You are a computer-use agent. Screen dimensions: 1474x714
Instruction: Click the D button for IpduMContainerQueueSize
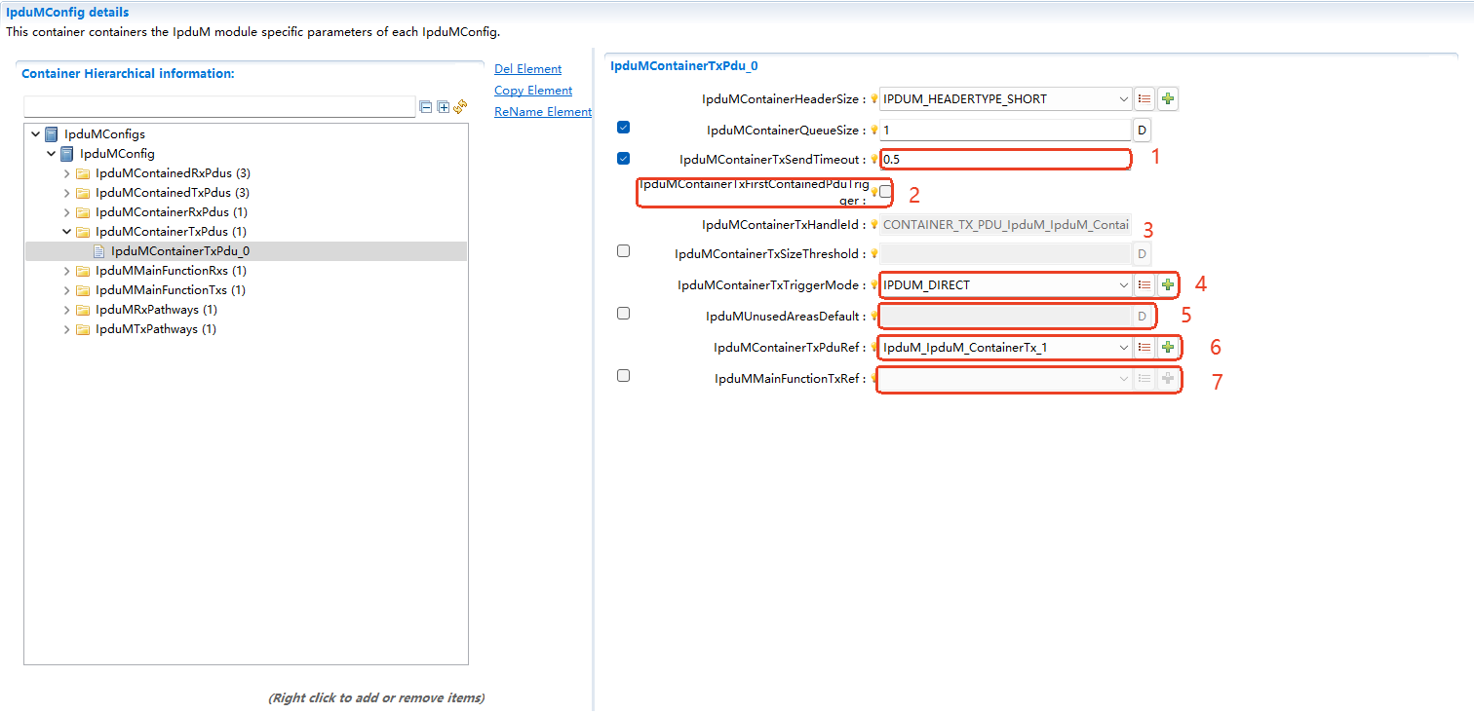pos(1141,129)
